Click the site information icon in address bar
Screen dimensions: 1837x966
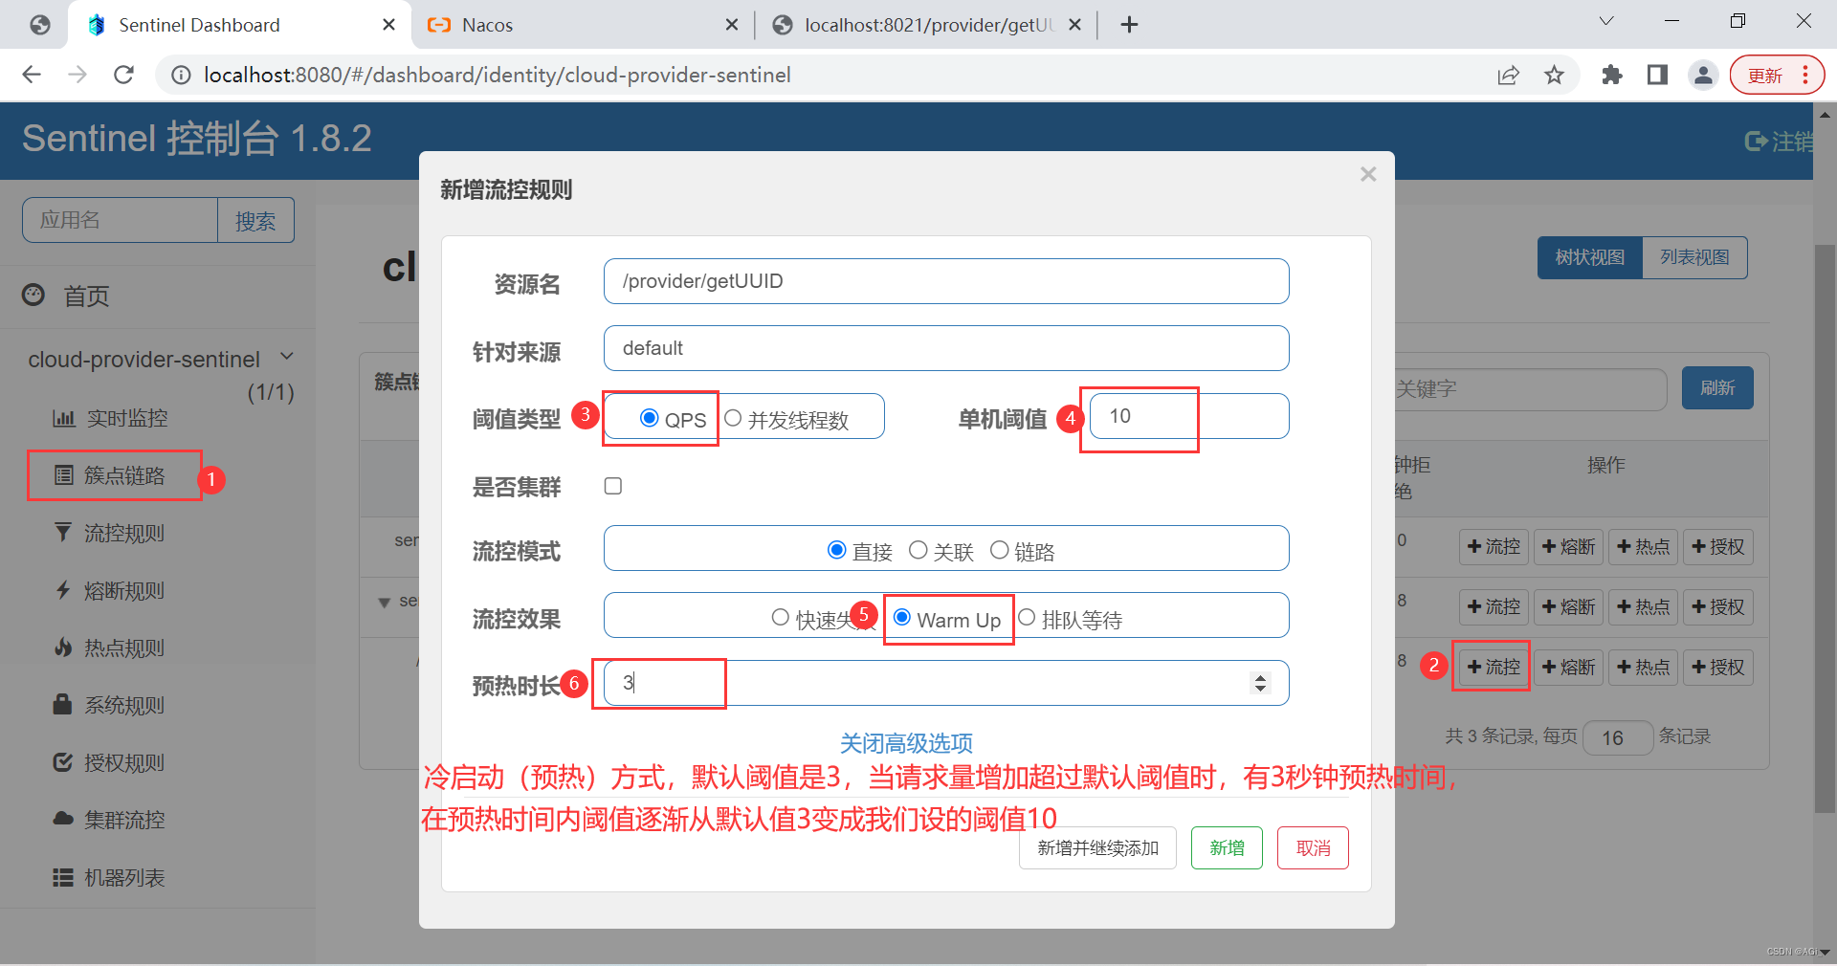tap(180, 75)
